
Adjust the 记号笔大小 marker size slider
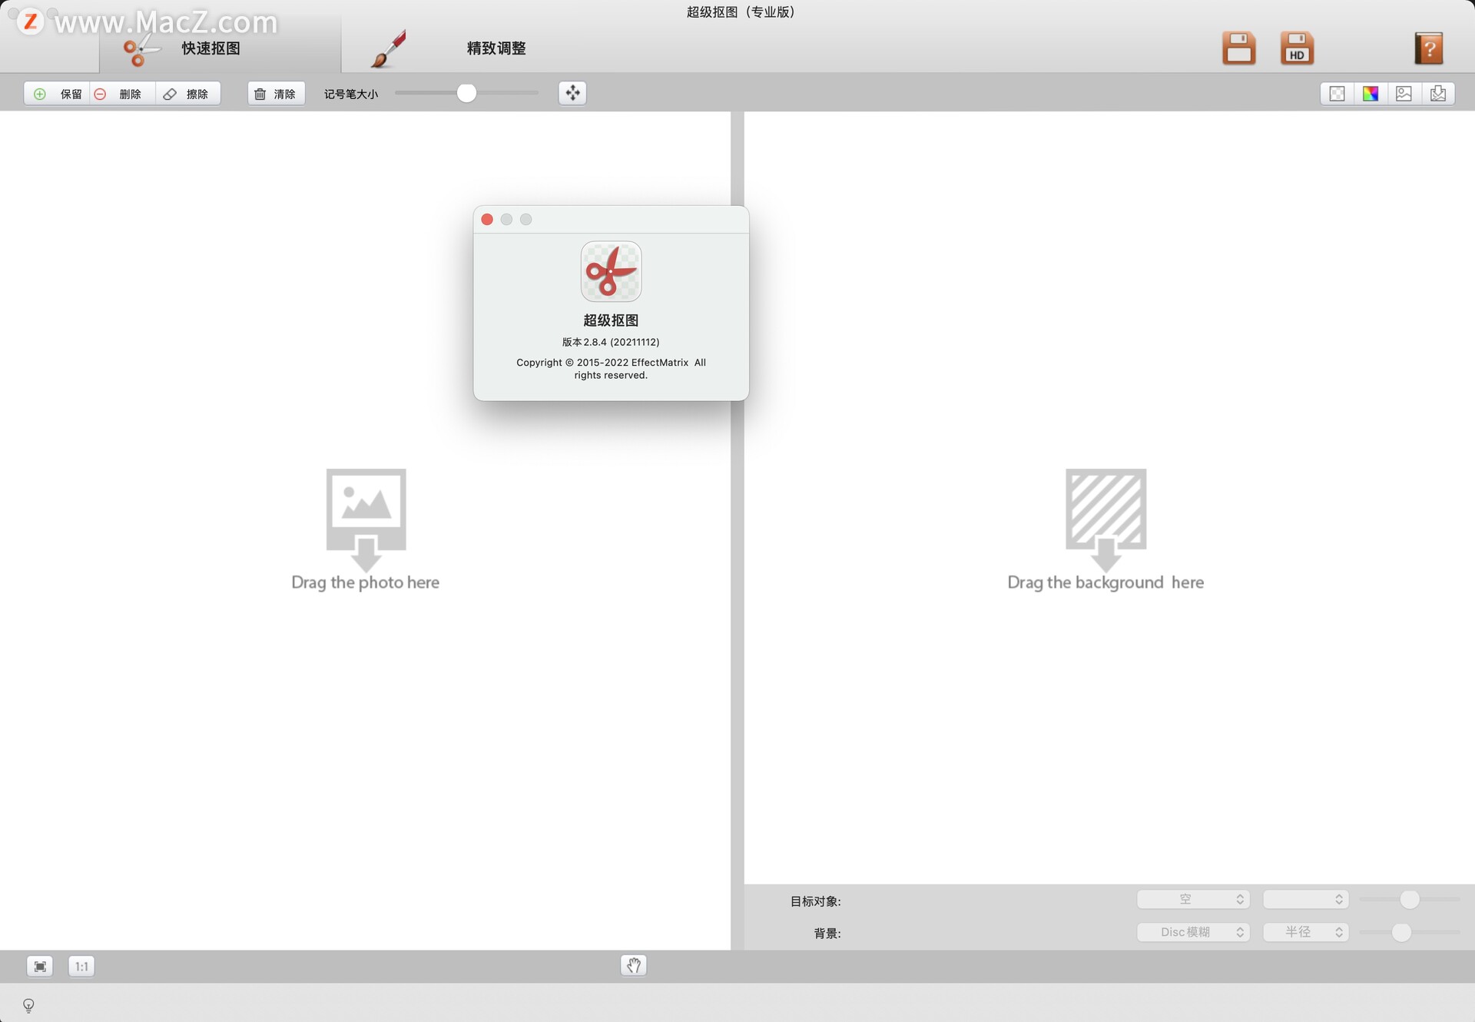tap(466, 93)
